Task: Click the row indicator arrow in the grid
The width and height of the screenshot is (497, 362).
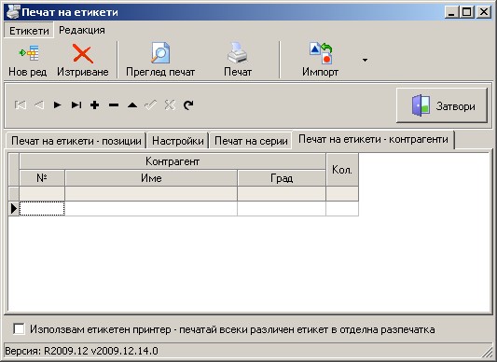Action: point(14,209)
